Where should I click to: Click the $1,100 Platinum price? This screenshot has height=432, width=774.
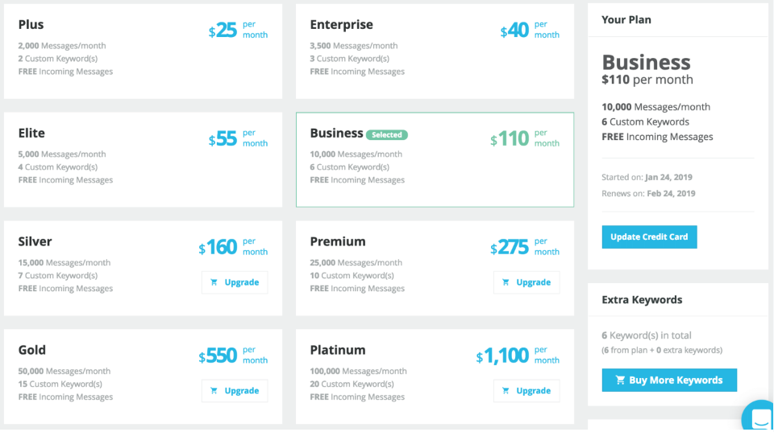[x=502, y=355]
